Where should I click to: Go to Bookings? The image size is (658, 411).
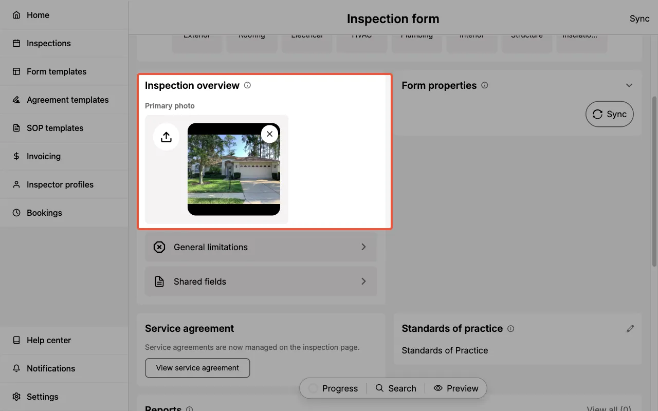click(64, 213)
